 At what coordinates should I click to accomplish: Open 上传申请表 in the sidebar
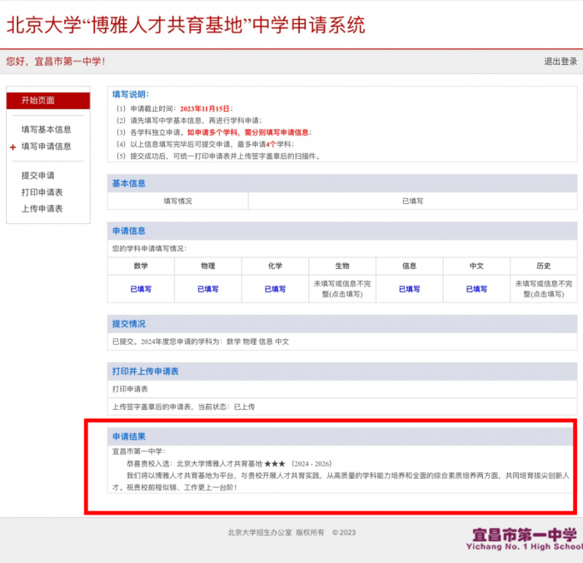click(x=42, y=208)
